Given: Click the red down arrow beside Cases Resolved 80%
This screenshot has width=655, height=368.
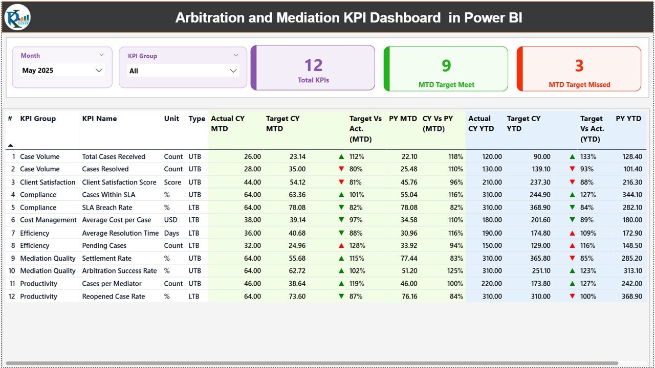Looking at the screenshot, I should tap(341, 169).
